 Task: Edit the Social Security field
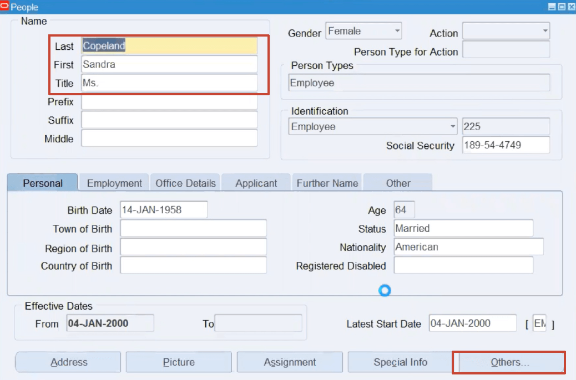click(x=506, y=145)
